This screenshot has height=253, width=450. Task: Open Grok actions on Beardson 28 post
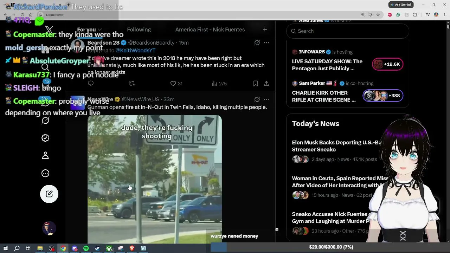[257, 43]
